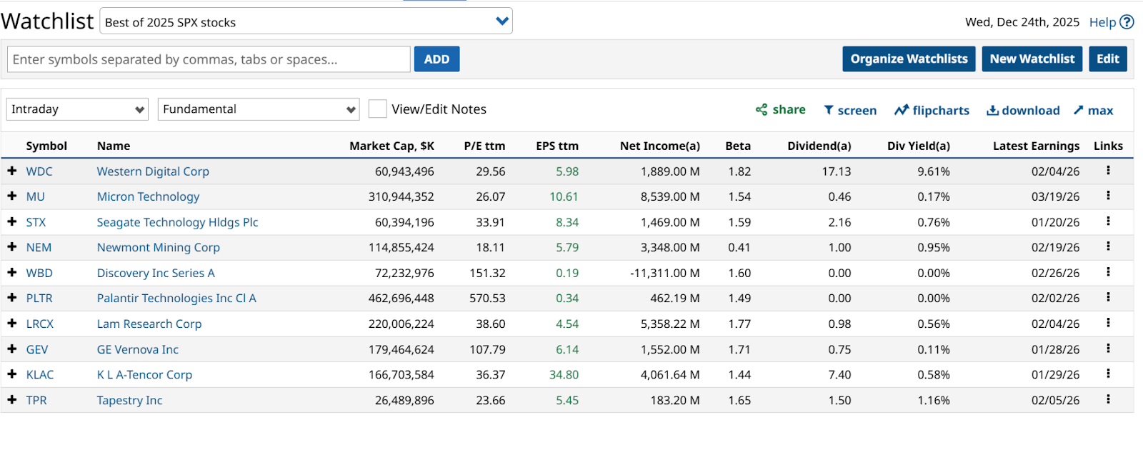Download the watchlist data
The height and width of the screenshot is (450, 1143).
click(1022, 110)
